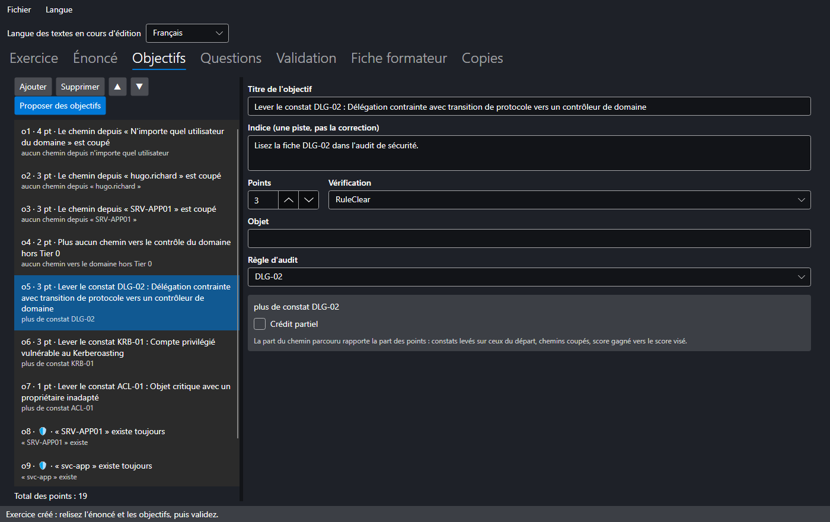Switch to the Énoncé tab
Screen dimensions: 830x522
(95, 58)
